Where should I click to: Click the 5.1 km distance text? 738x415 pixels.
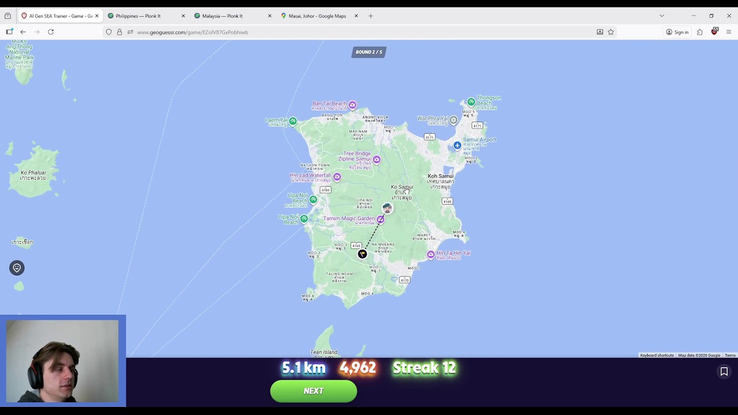tap(303, 368)
